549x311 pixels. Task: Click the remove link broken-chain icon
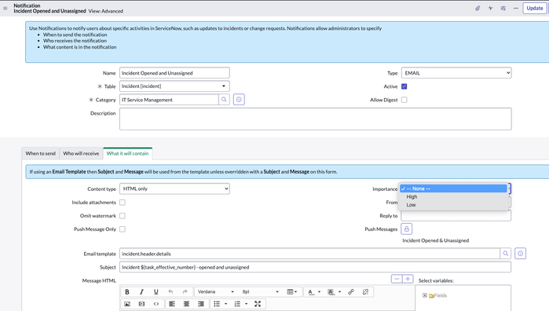[365, 291]
